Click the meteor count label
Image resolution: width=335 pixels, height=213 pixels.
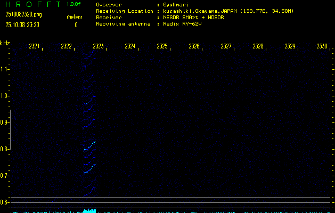[74, 18]
